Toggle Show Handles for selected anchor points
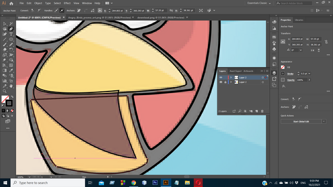This screenshot has width=333, height=187. [56, 10]
